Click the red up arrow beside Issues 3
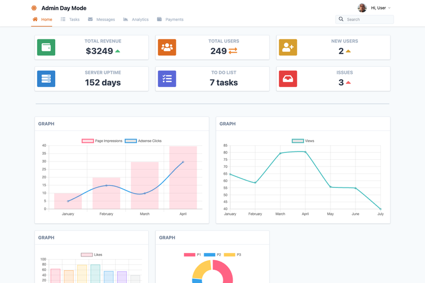Viewport: 425px width, 283px height. (348, 82)
